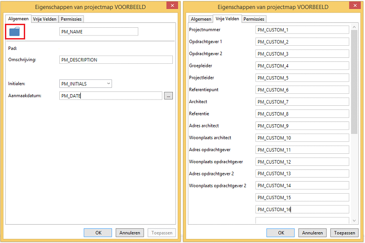The height and width of the screenshot is (243, 365).
Task: Open Permissies tab in right dialog
Action: (x=254, y=19)
